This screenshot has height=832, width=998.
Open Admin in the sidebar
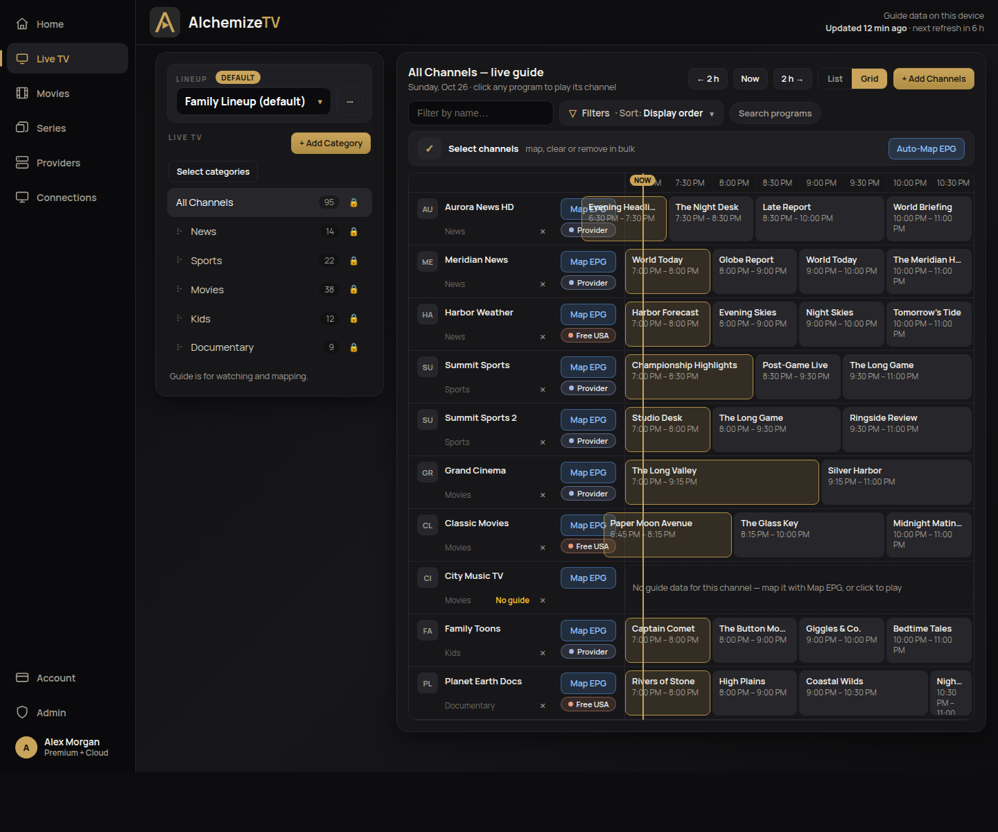pos(67,713)
